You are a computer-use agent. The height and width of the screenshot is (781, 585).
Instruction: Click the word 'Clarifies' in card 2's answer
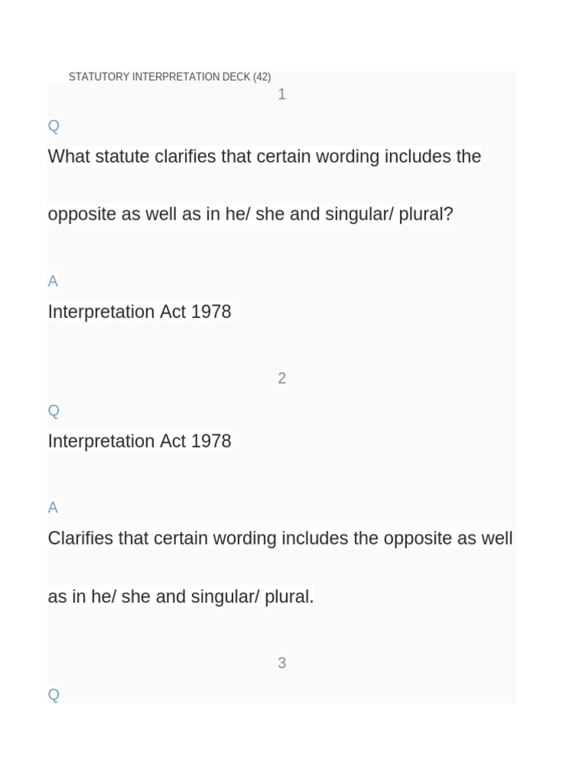(81, 538)
